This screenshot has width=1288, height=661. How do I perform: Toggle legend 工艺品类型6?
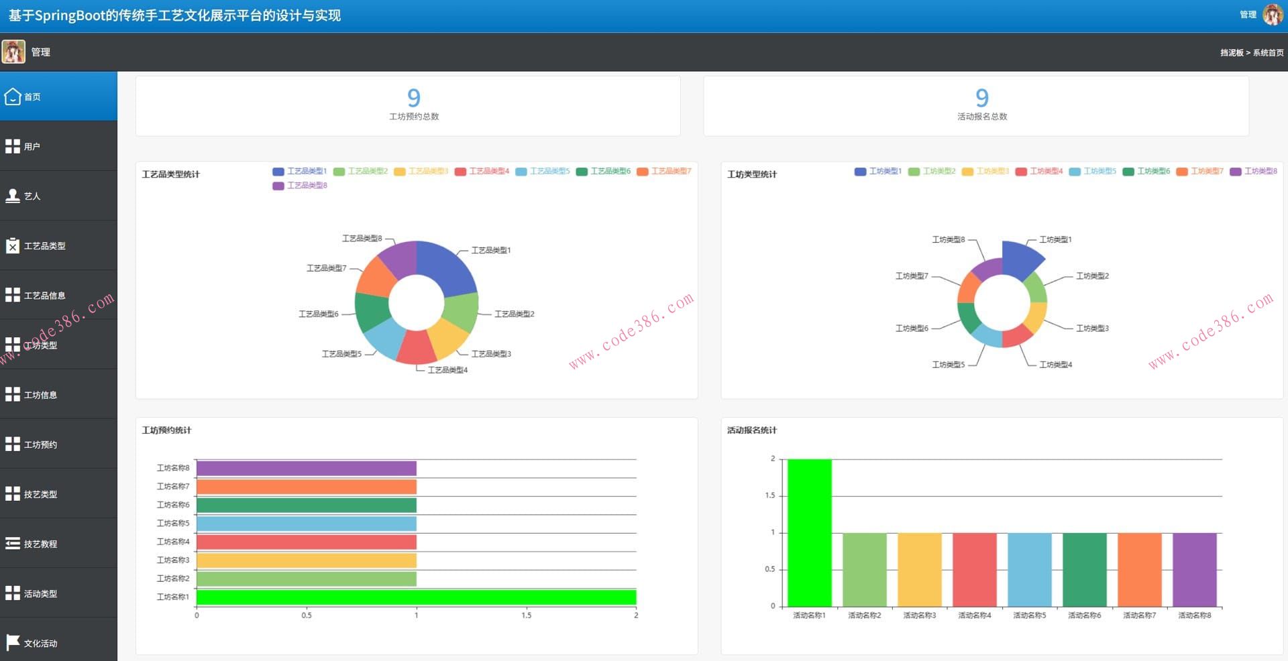pos(604,172)
